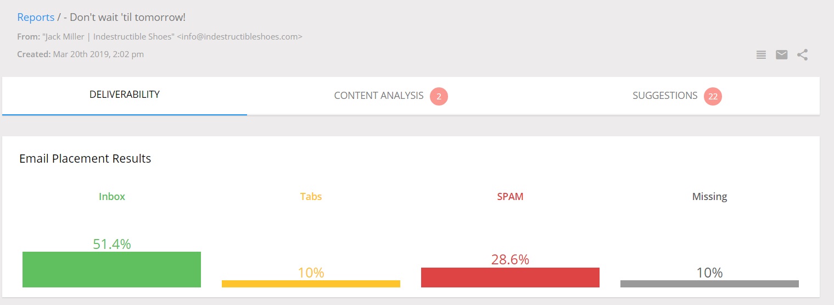Click the red badge showing 2
The image size is (834, 305).
click(x=439, y=96)
